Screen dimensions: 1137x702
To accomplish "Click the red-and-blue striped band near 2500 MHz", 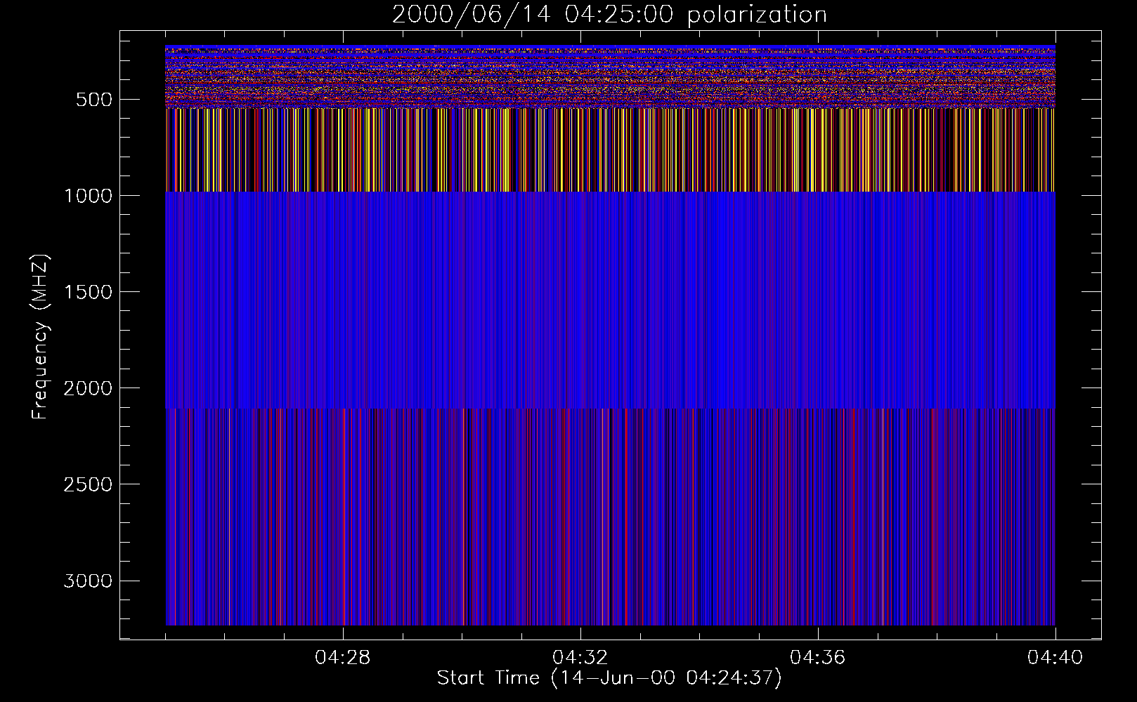I will [610, 516].
